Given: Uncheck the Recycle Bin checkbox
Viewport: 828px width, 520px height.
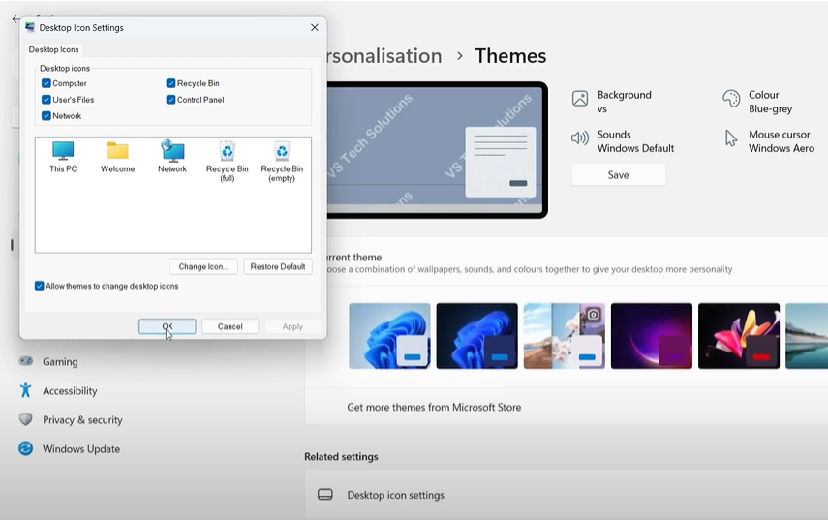Looking at the screenshot, I should coord(170,83).
